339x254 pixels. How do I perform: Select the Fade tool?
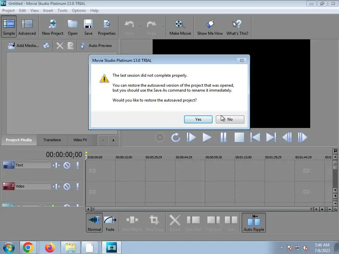pos(110,223)
